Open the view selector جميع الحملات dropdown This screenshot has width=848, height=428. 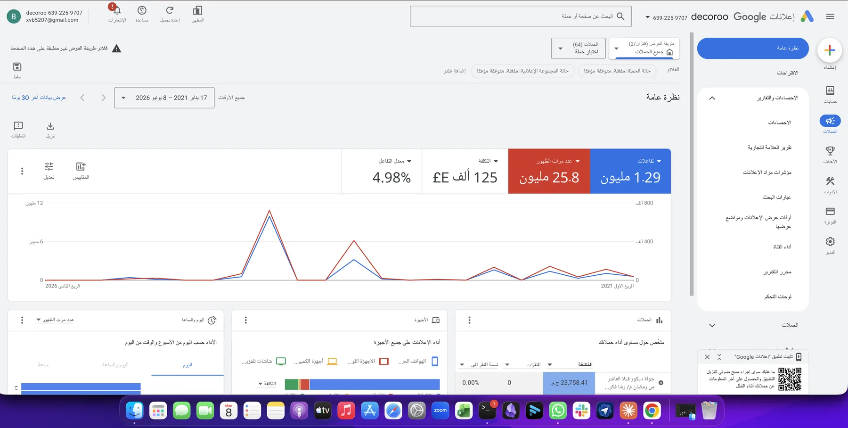tap(644, 48)
